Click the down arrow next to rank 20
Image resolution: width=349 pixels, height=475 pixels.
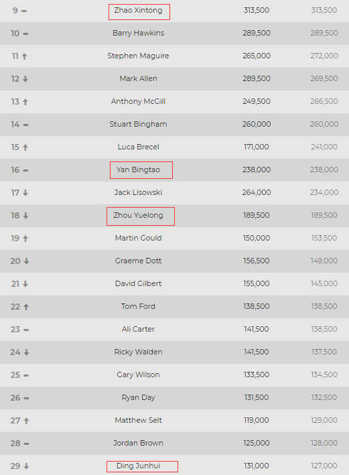pos(26,261)
